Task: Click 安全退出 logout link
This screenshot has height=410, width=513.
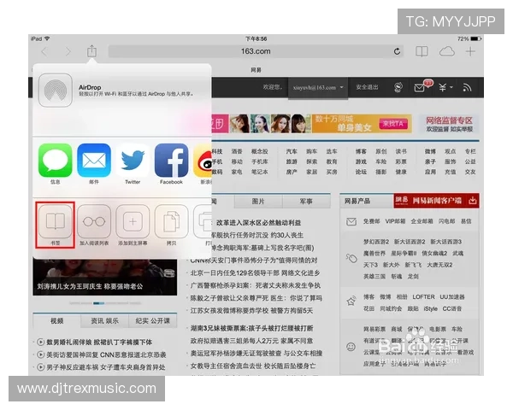Action: [367, 87]
